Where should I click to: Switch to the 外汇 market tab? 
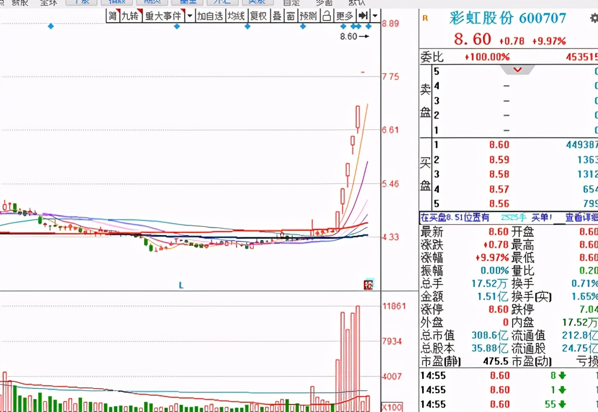point(222,3)
